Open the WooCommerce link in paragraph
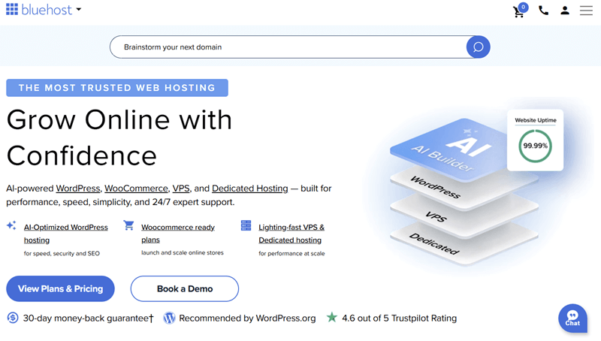Image resolution: width=601 pixels, height=341 pixels. [x=136, y=189]
